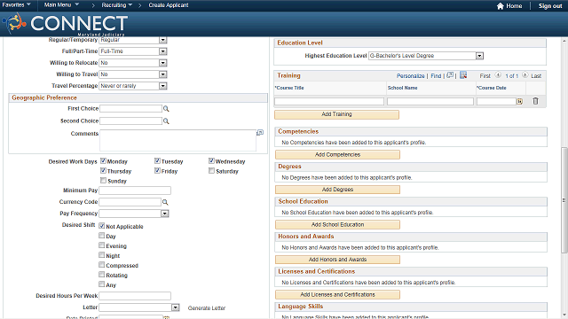Delete the Training row trash icon
Screen dimensions: 568x319
(535, 101)
